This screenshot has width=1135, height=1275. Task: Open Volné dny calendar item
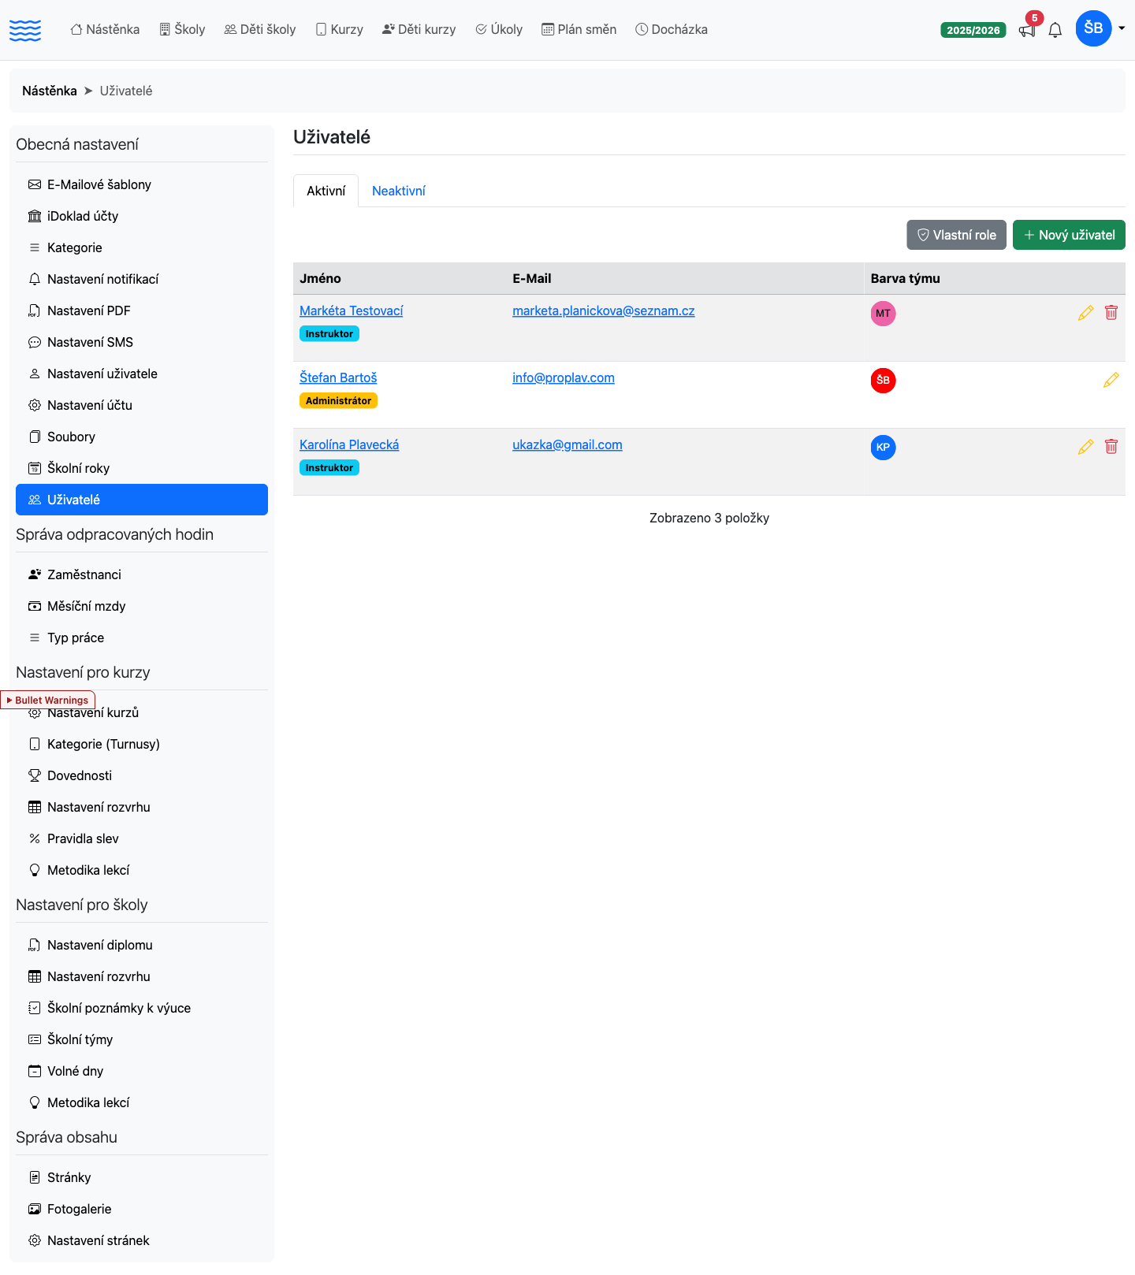[x=142, y=1071]
